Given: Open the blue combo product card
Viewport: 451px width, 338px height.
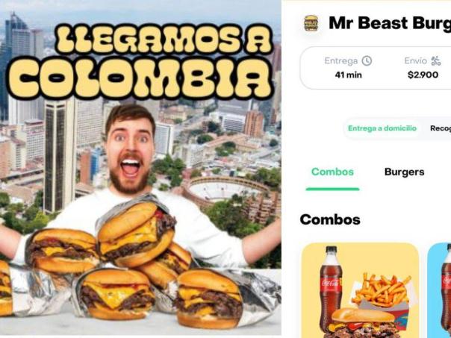Looking at the screenshot, I should pyautogui.click(x=439, y=290).
